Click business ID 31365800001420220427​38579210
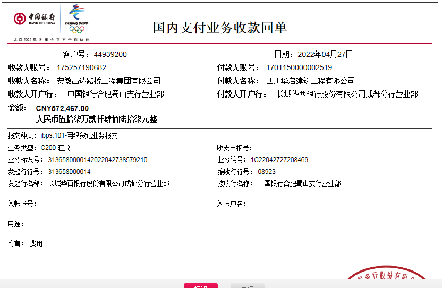This screenshot has height=288, width=442. coord(98,159)
